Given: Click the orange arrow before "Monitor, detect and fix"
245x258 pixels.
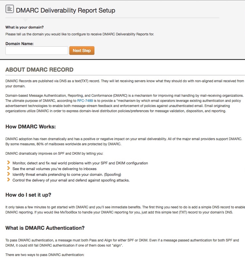Looking at the screenshot, I should (9, 163).
